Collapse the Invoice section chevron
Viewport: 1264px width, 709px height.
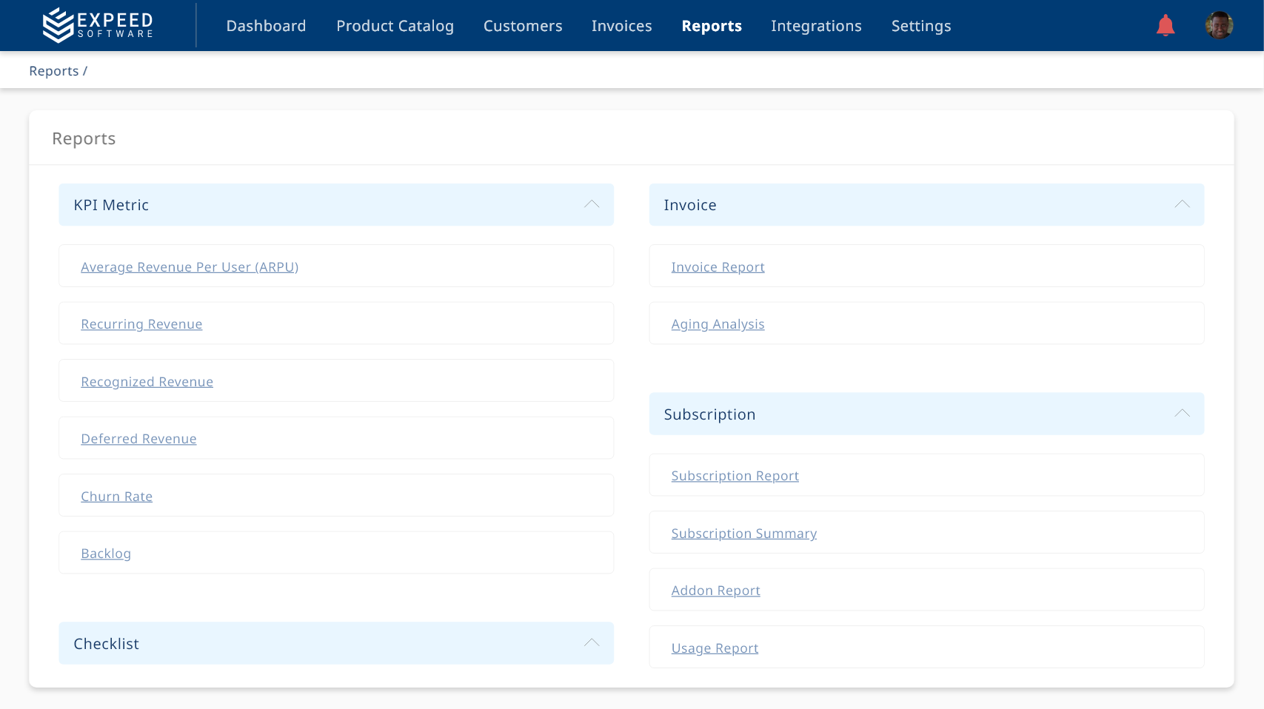coord(1182,204)
